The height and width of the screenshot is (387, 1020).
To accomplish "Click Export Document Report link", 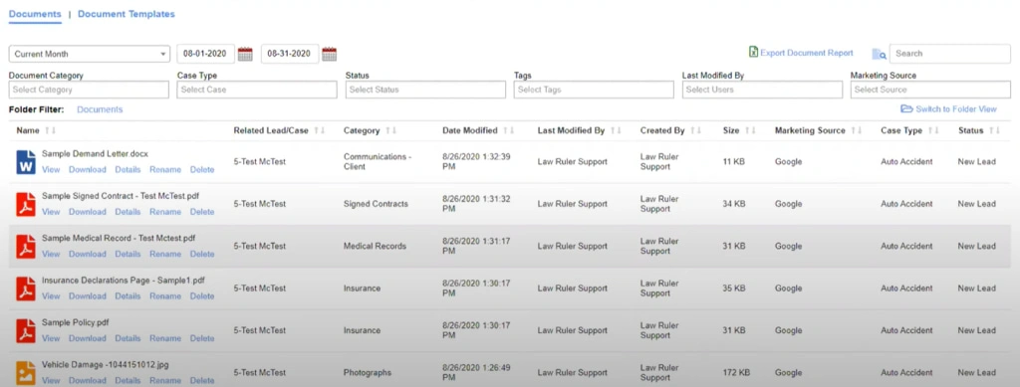I will (x=807, y=54).
